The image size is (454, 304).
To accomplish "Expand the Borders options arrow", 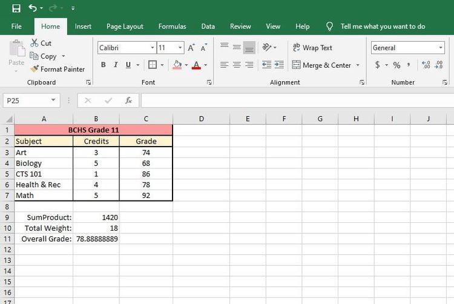I will point(162,65).
